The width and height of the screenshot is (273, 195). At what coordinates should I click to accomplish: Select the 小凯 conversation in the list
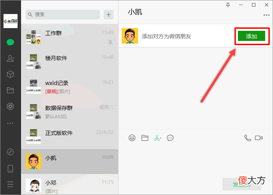[70, 161]
